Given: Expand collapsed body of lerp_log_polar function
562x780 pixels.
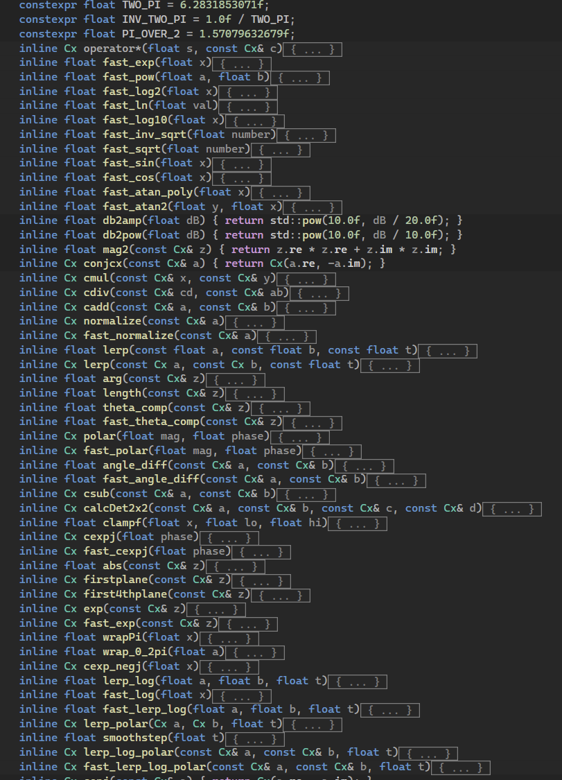Looking at the screenshot, I should coord(428,753).
